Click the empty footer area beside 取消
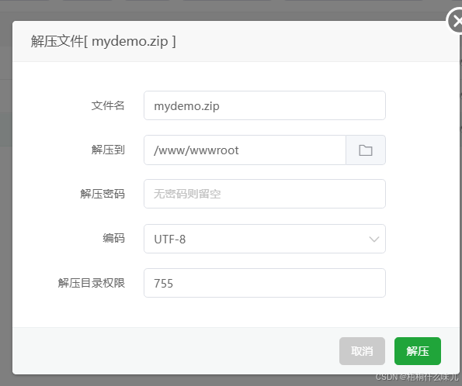The width and height of the screenshot is (462, 386). [175, 351]
